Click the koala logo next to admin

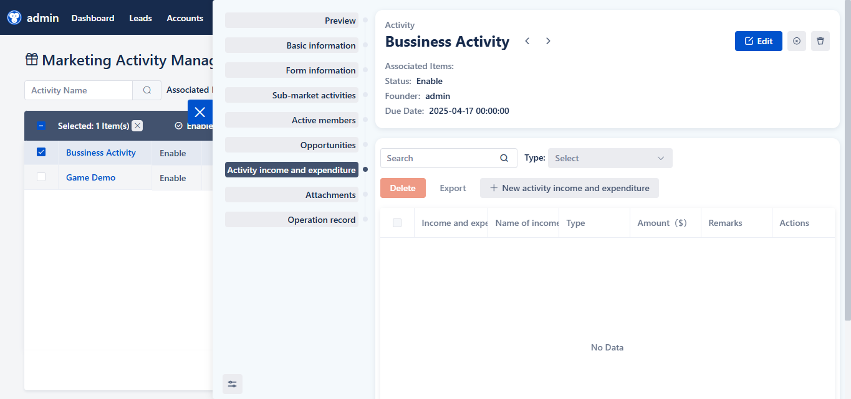point(13,17)
